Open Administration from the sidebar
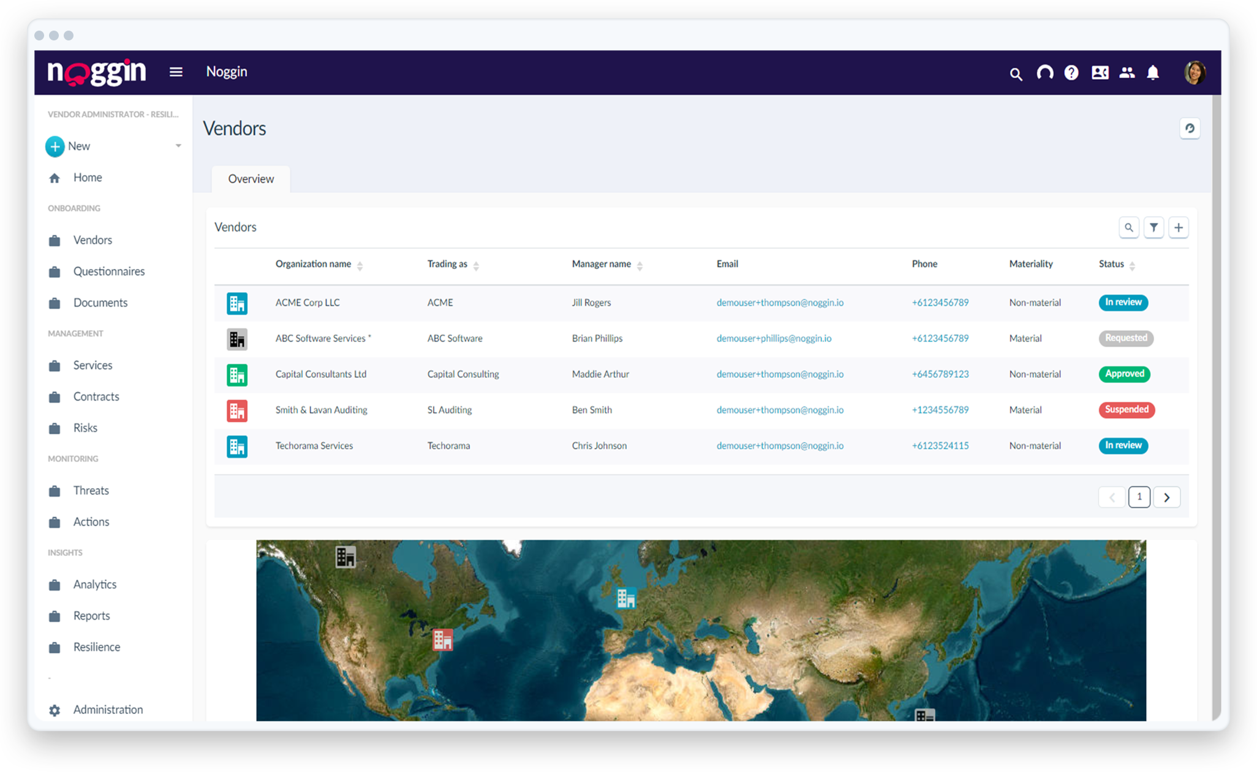Viewport: 1257px width, 774px height. (x=108, y=709)
